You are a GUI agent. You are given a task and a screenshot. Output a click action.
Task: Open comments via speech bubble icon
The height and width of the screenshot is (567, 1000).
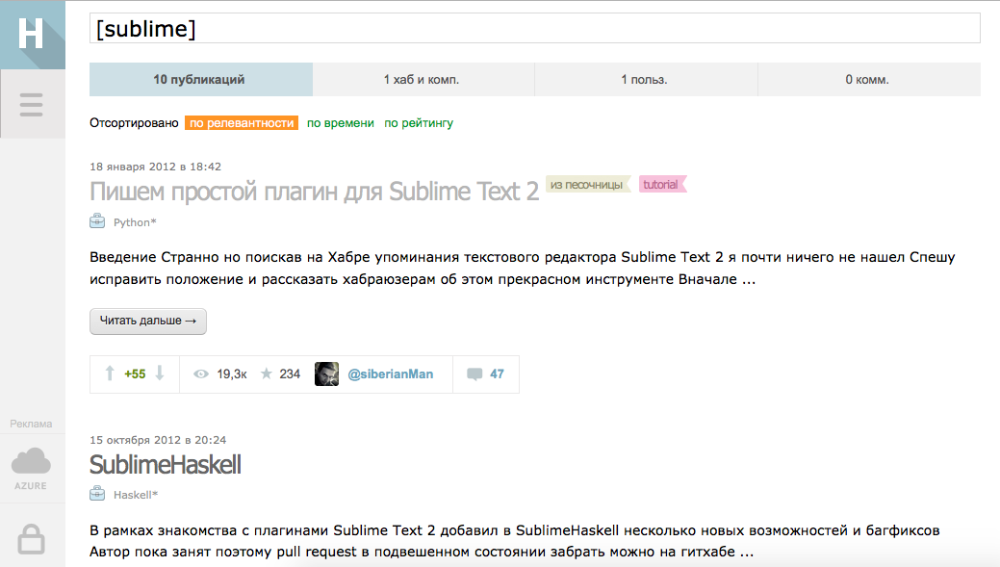pyautogui.click(x=474, y=374)
